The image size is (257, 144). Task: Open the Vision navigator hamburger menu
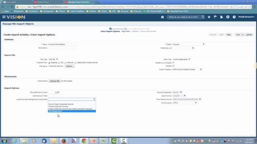(x=4, y=17)
